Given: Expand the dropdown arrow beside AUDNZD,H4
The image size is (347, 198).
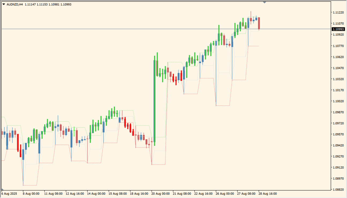Looking at the screenshot, I should [x=4, y=4].
